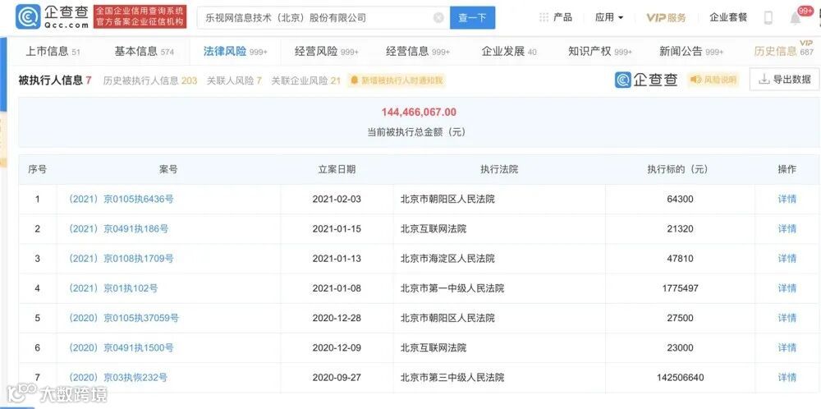Open case (2021)京0108执1709号
Viewport: 821px width, 409px height.
(121, 259)
